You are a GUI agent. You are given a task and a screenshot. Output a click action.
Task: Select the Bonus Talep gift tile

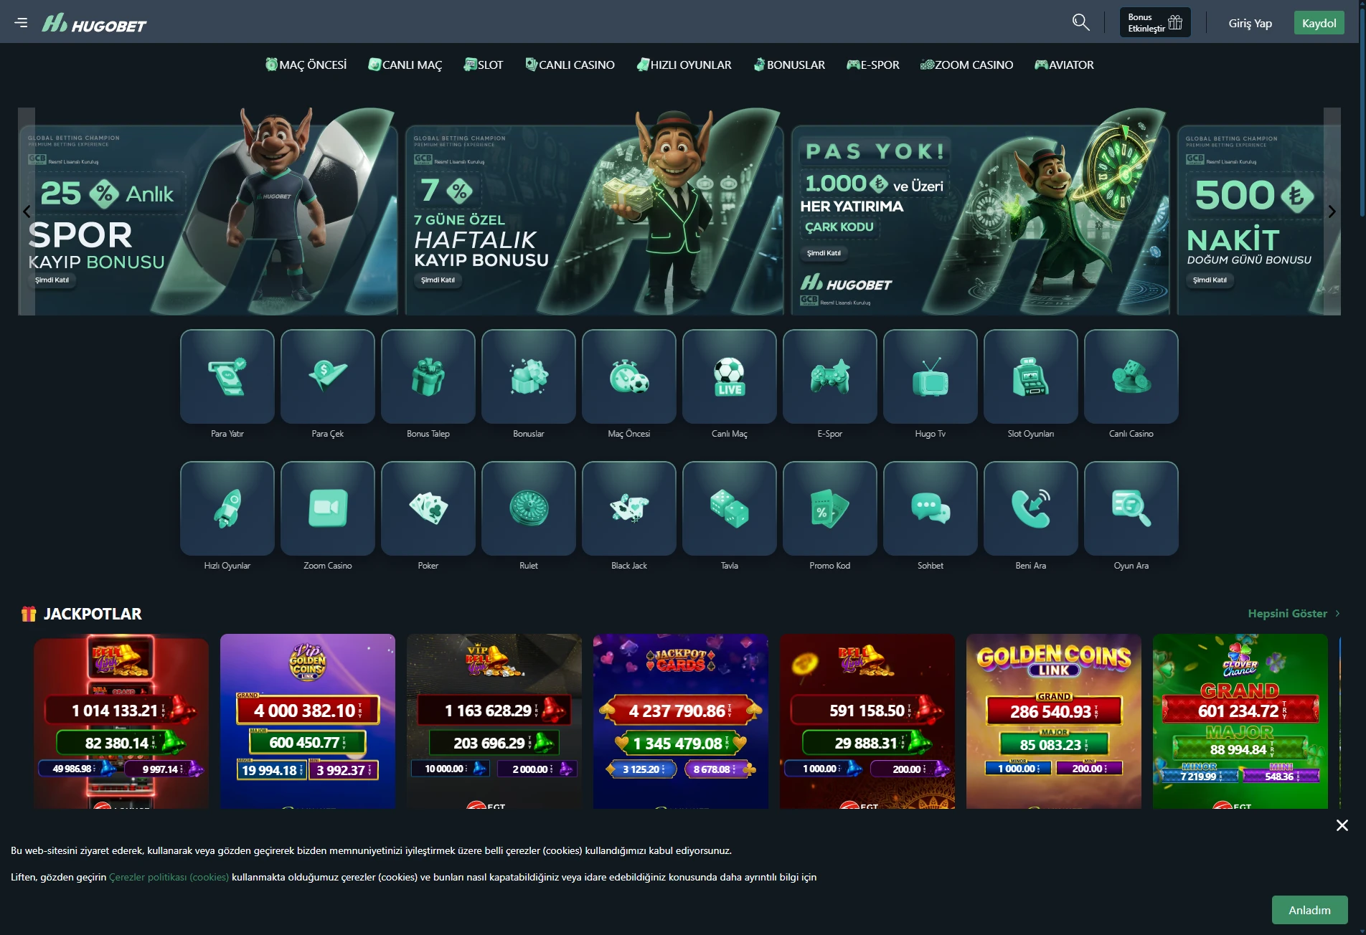pyautogui.click(x=428, y=376)
